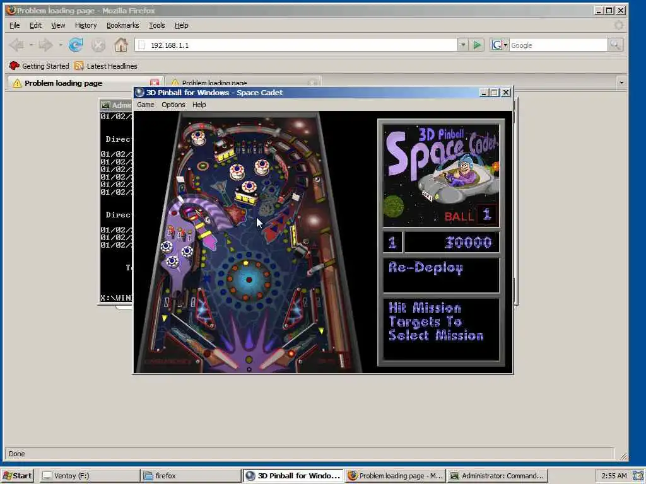Viewport: 646px width, 484px height.
Task: Click the player number 1 box
Action: pos(392,242)
